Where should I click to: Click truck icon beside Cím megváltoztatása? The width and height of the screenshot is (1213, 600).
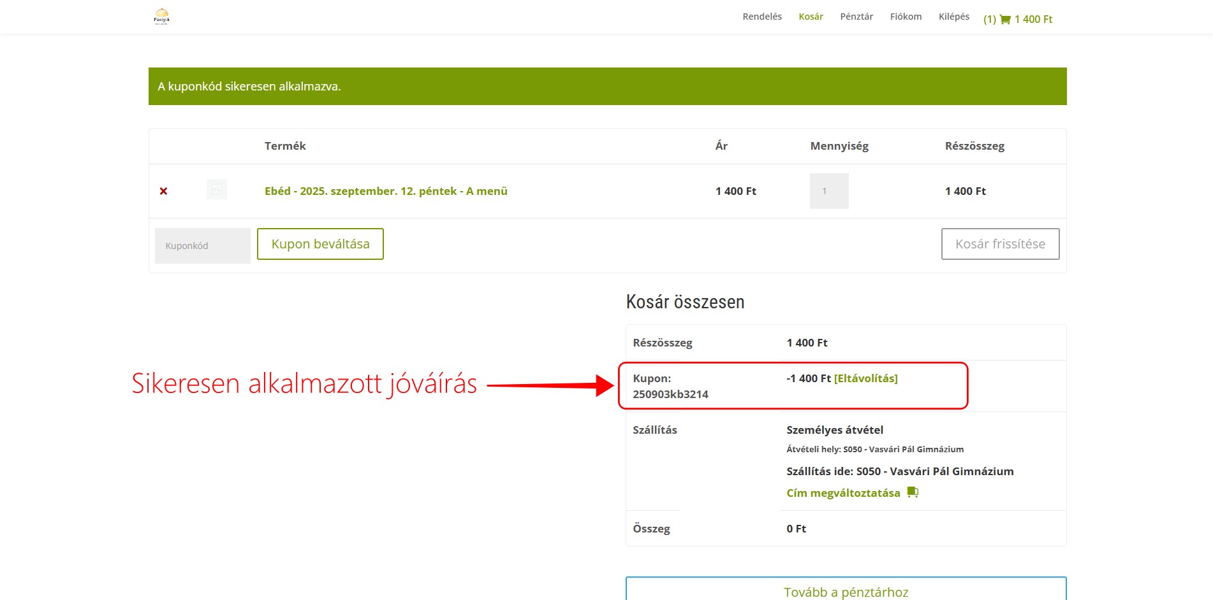[x=913, y=492]
